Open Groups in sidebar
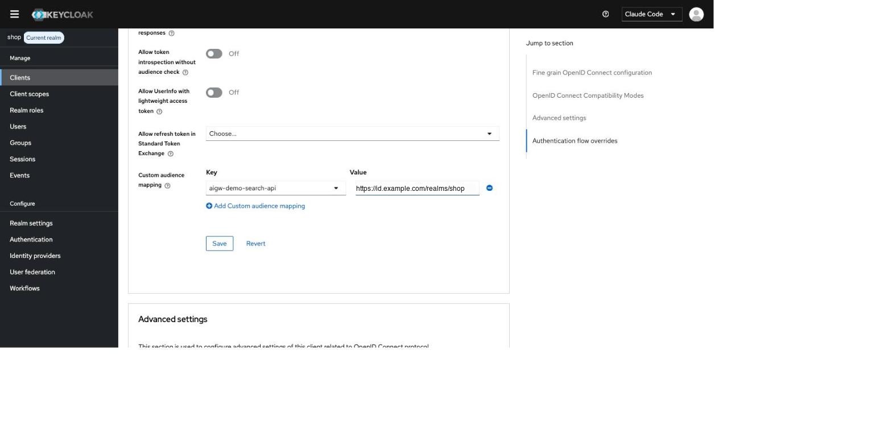892x434 pixels. (x=59, y=143)
